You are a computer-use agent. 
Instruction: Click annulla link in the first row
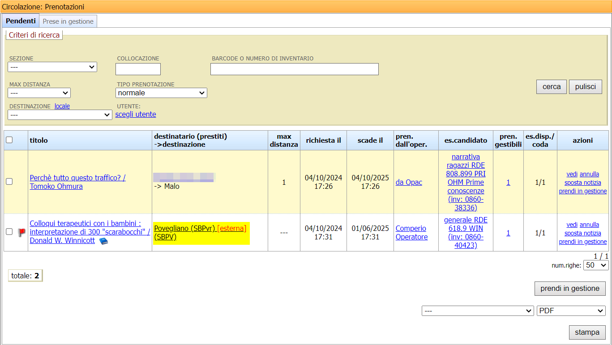(589, 174)
